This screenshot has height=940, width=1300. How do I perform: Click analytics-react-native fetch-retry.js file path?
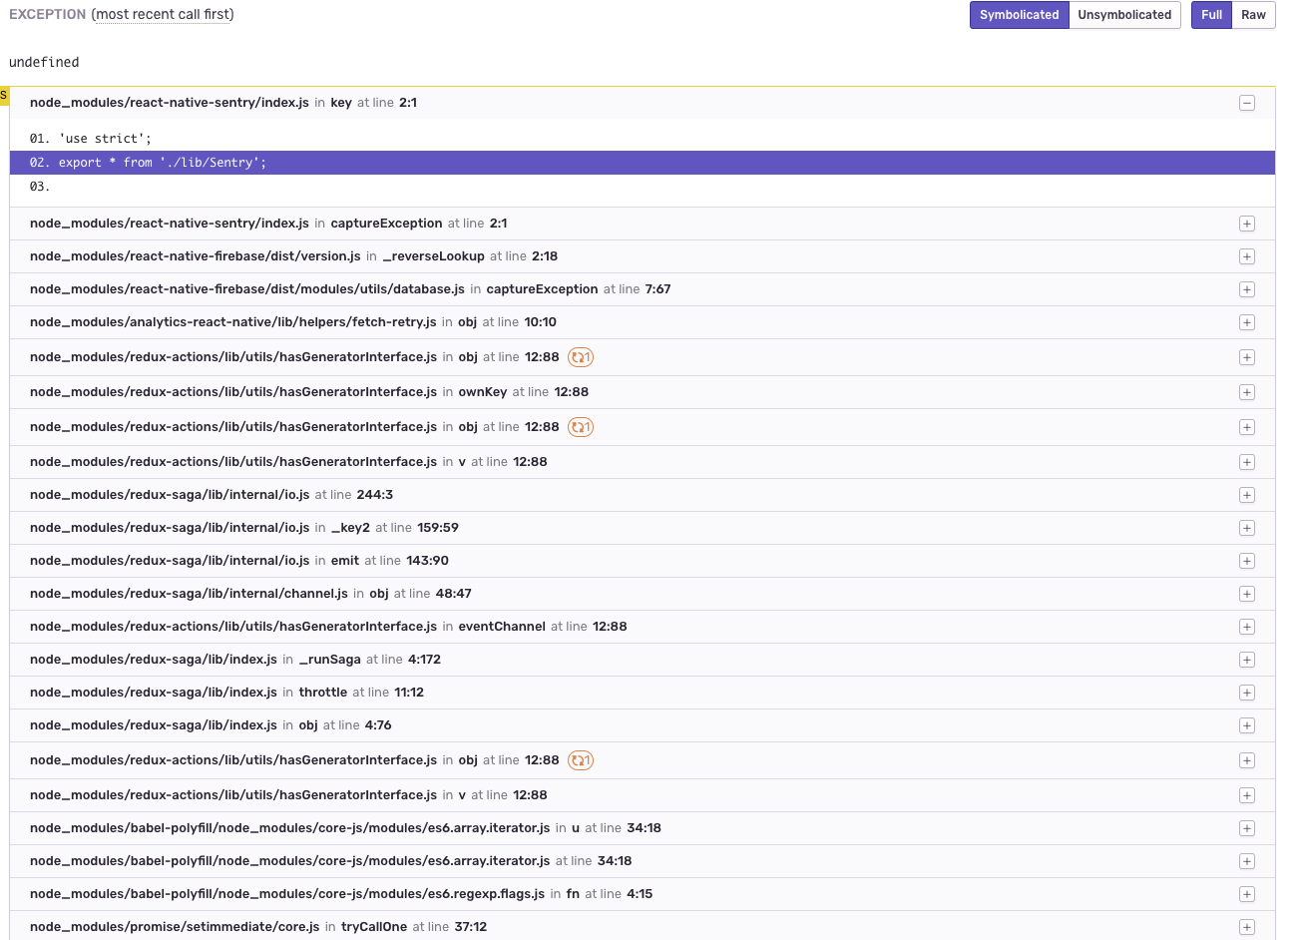pyautogui.click(x=233, y=322)
